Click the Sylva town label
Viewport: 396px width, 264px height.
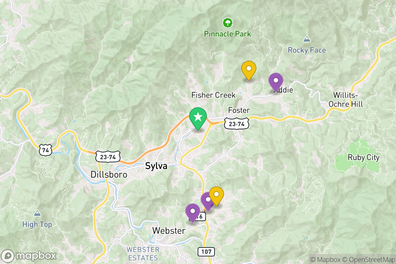(x=156, y=166)
